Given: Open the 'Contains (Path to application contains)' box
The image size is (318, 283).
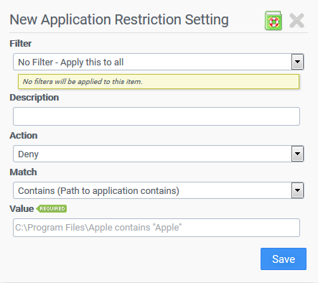Looking at the screenshot, I should point(159,190).
